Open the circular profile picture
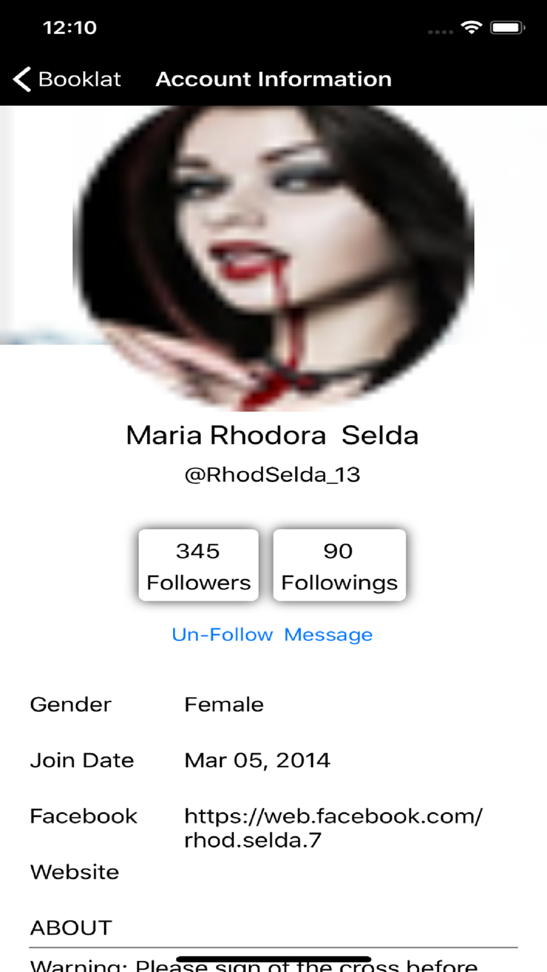Image resolution: width=547 pixels, height=972 pixels. pos(273,259)
